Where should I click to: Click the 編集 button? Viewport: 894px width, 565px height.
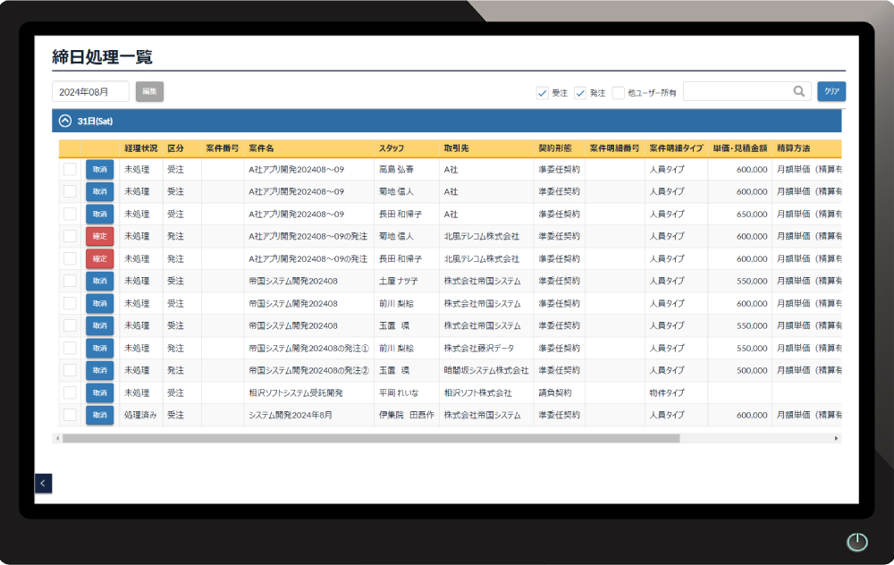tap(149, 91)
